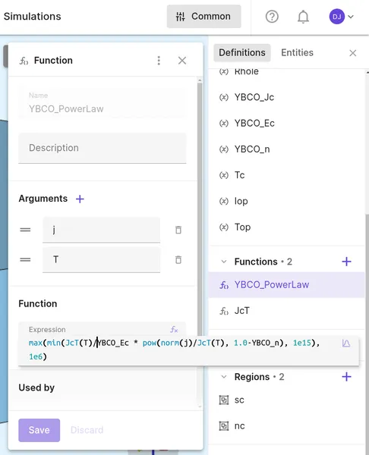Click the fx expression helper icon
369x455 pixels.
pos(174,330)
